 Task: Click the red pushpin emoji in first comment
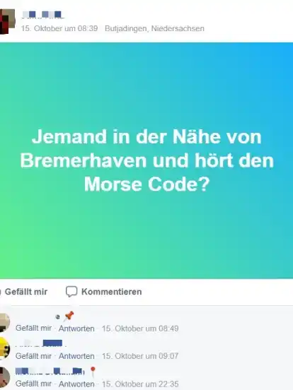[69, 317]
